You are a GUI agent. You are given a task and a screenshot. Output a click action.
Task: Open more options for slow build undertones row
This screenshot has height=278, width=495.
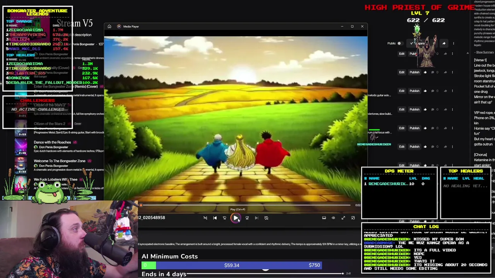pos(452,109)
